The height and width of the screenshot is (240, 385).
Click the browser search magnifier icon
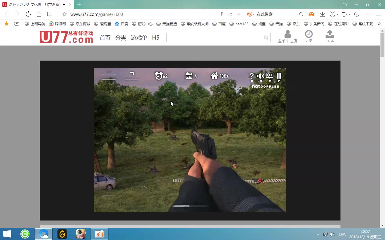301,14
